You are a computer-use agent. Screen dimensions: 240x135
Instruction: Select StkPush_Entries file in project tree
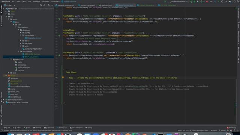[31, 57]
